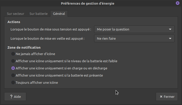The image size is (182, 105).
Task: Select the "Général" tab
Action: tap(59, 14)
